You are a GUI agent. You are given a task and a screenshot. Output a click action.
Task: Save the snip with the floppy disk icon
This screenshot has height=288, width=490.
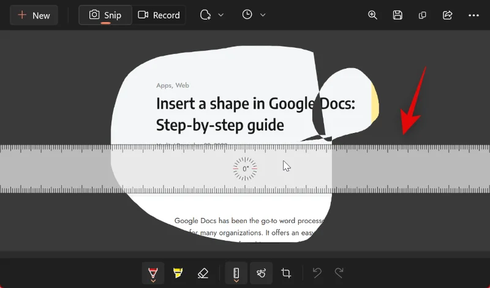(398, 15)
